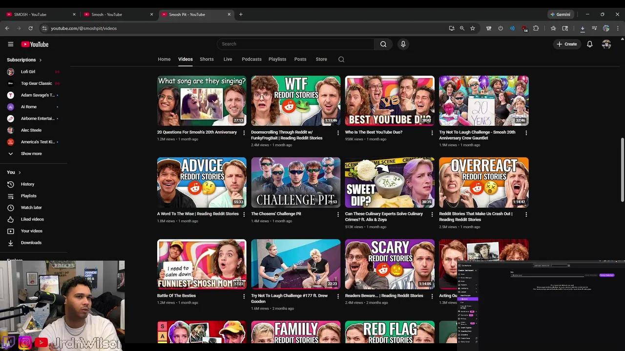Open A Word To The Wise video title

coord(198,214)
